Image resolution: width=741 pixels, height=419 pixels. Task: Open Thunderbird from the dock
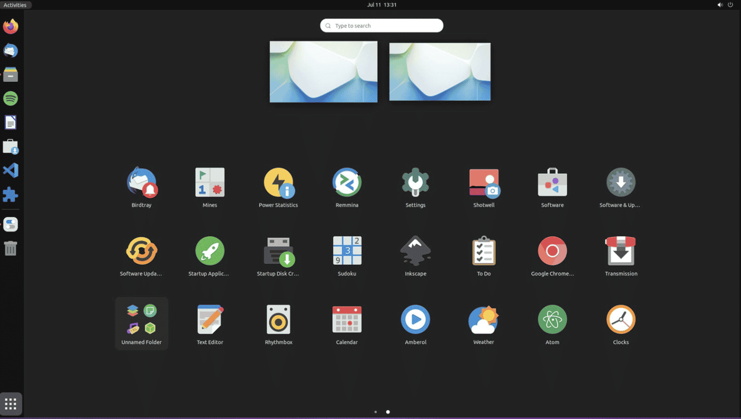click(11, 50)
